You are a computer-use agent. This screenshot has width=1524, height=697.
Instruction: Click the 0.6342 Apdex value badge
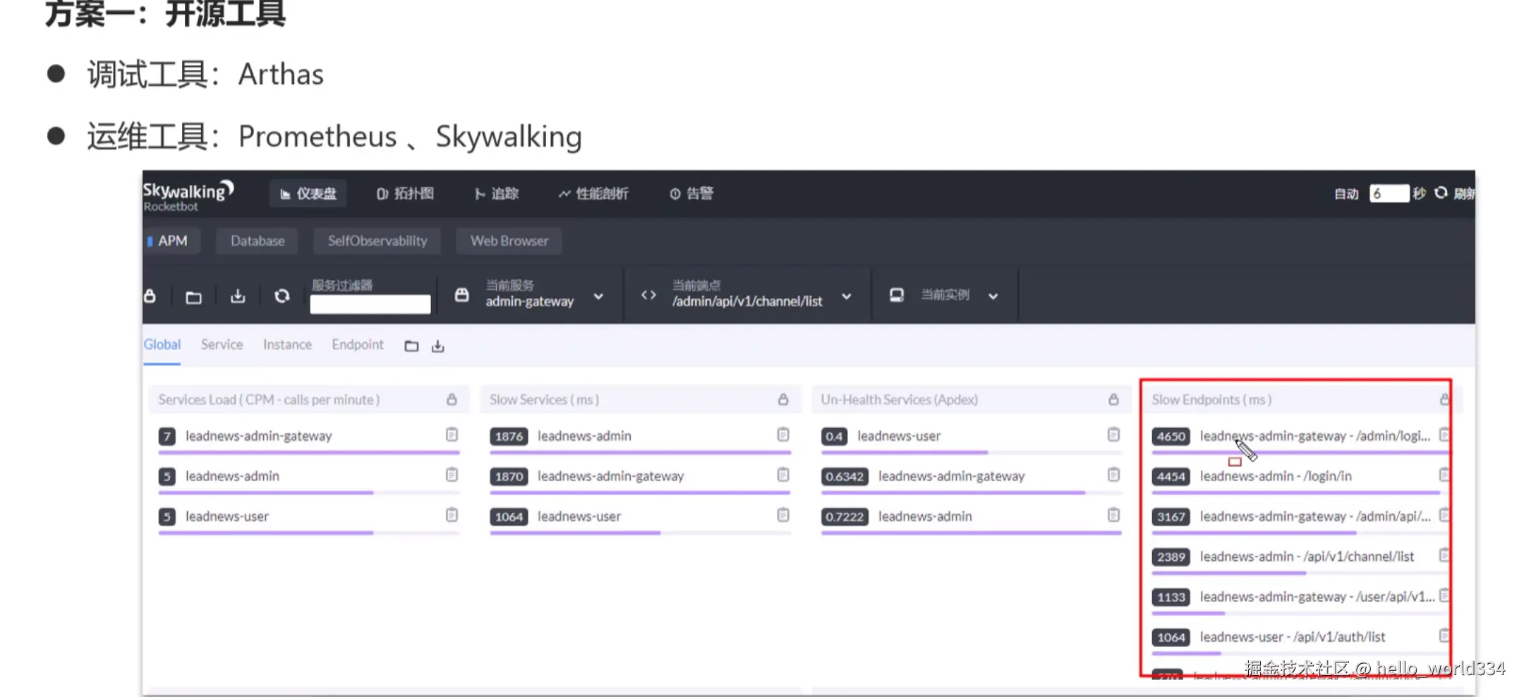coord(845,477)
